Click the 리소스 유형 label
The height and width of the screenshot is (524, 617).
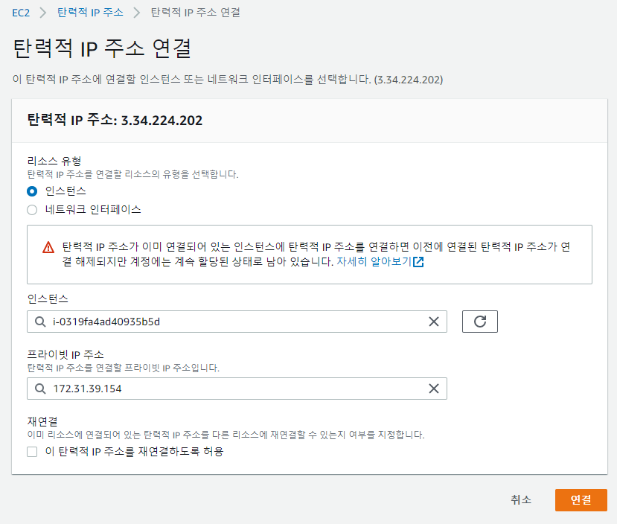click(54, 161)
